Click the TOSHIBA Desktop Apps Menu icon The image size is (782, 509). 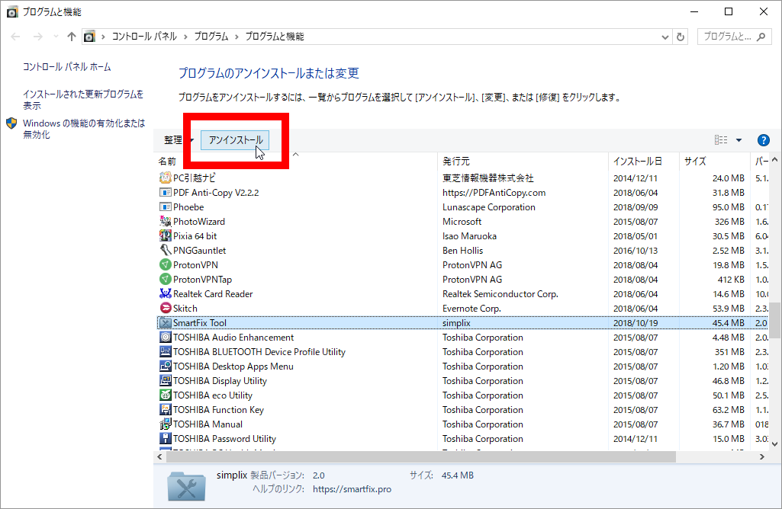(x=165, y=366)
